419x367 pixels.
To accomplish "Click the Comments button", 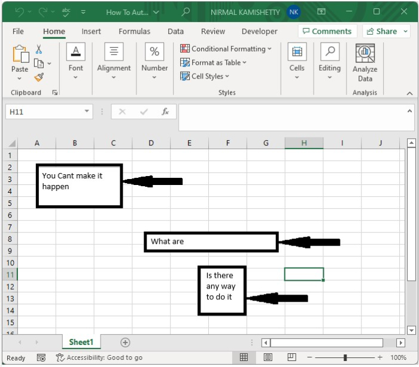I will pos(327,31).
